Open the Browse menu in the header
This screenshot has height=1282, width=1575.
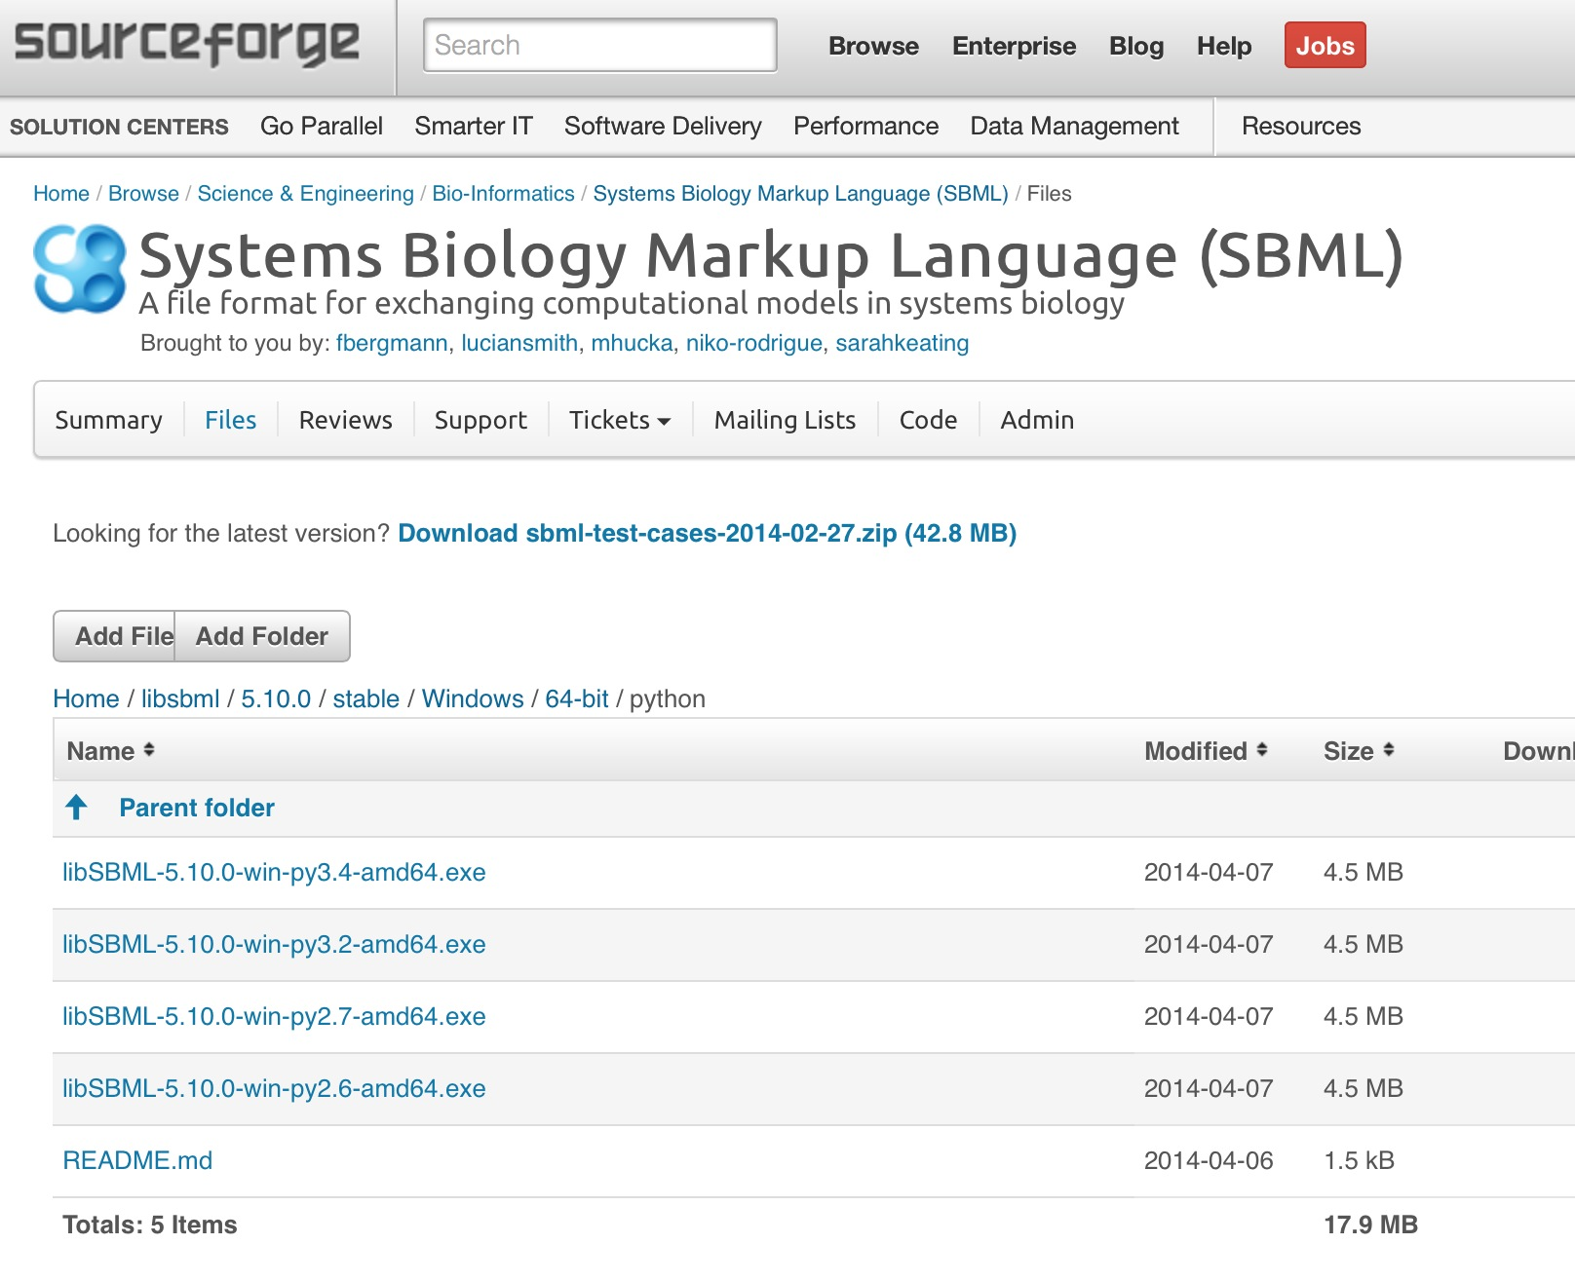tap(872, 46)
